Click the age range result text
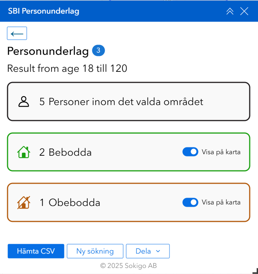The width and height of the screenshot is (258, 274). click(x=67, y=69)
